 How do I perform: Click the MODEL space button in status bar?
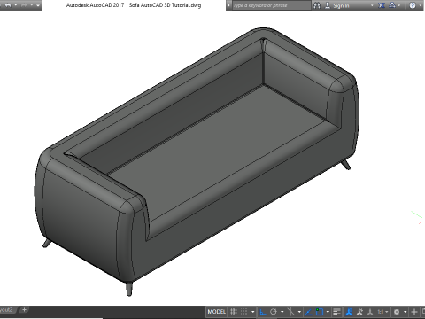tap(216, 312)
